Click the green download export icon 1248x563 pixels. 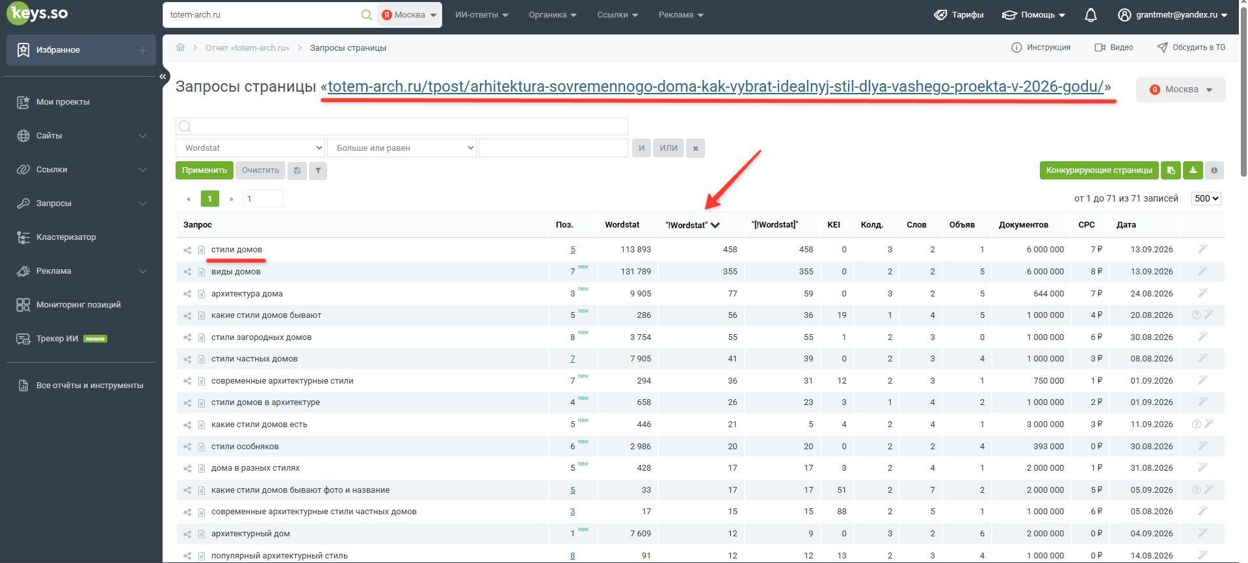click(x=1193, y=170)
